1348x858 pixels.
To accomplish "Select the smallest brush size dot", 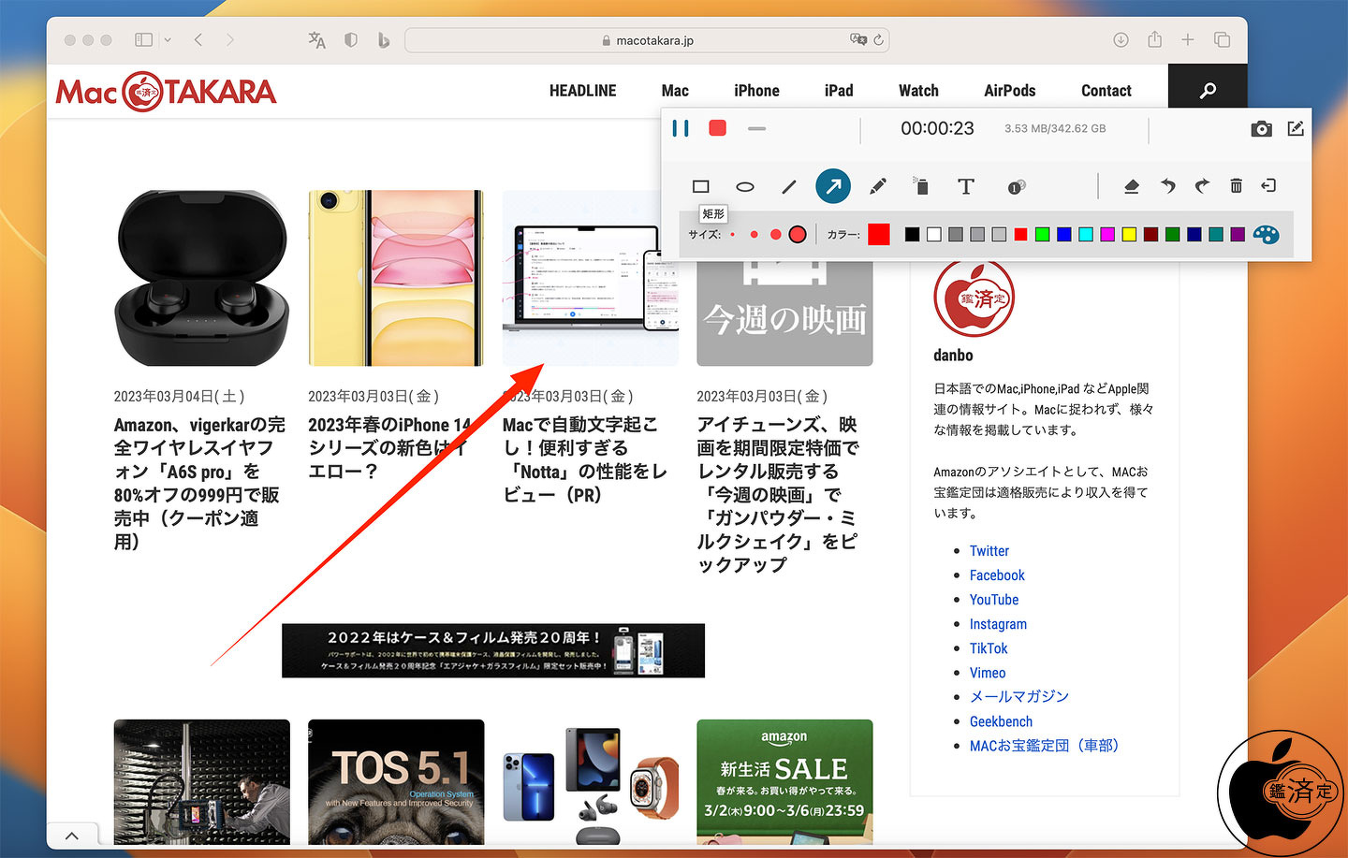I will click(x=732, y=235).
